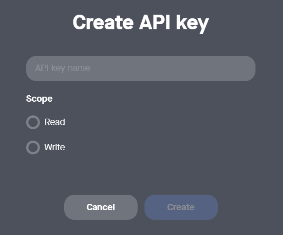
Task: Dismiss the dialog with Cancel
Action: (100, 207)
